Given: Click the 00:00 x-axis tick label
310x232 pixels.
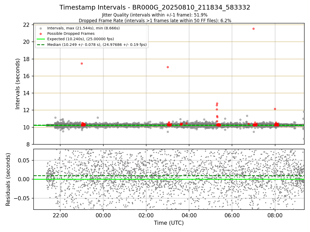Looking at the screenshot, I should [x=103, y=216].
